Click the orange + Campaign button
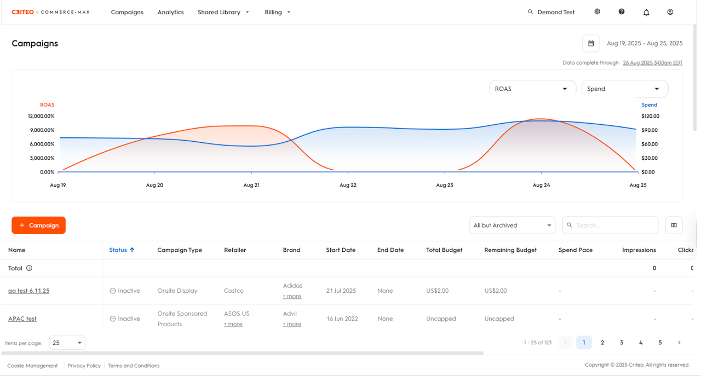The image size is (701, 376). pos(38,225)
